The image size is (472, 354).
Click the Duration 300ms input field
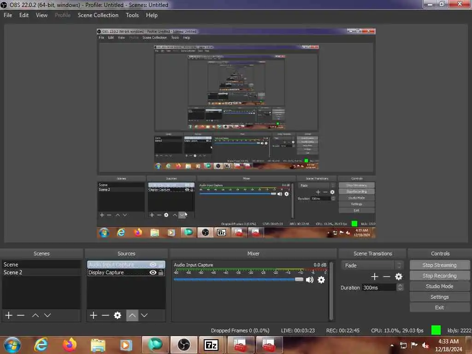[379, 288]
